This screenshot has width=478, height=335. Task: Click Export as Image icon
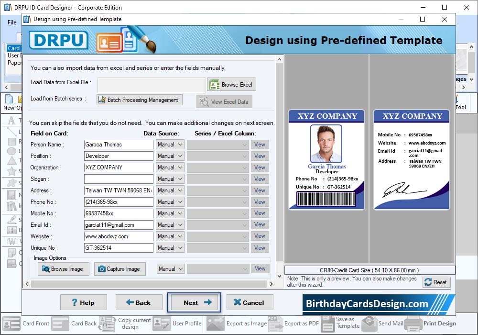pyautogui.click(x=215, y=324)
